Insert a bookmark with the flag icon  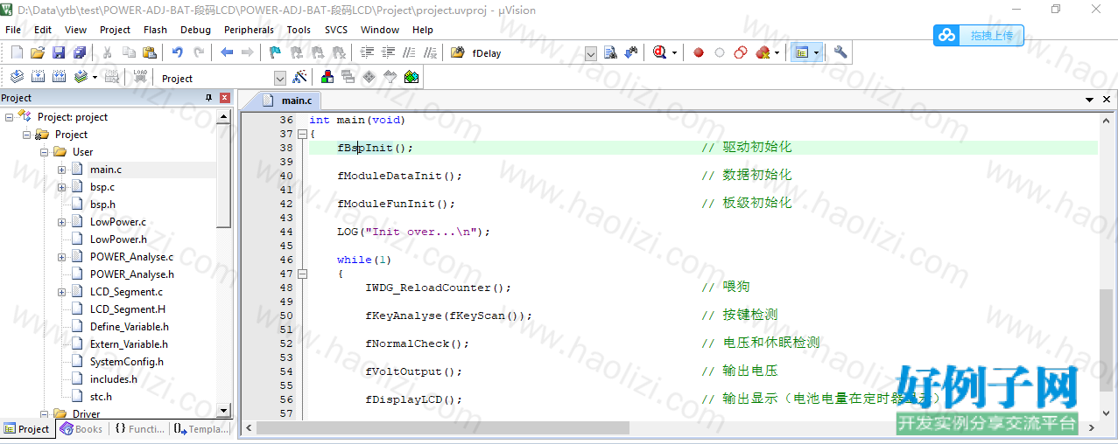(275, 52)
